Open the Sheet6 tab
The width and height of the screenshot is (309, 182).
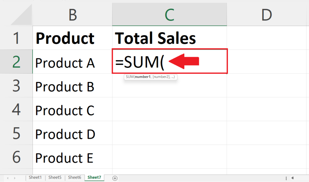pos(75,177)
